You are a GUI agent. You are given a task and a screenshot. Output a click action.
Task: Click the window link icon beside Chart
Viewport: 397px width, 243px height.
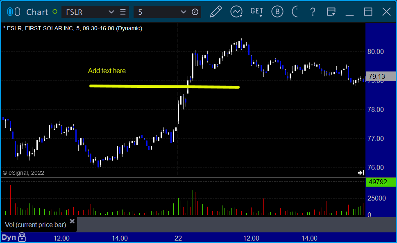pos(14,12)
